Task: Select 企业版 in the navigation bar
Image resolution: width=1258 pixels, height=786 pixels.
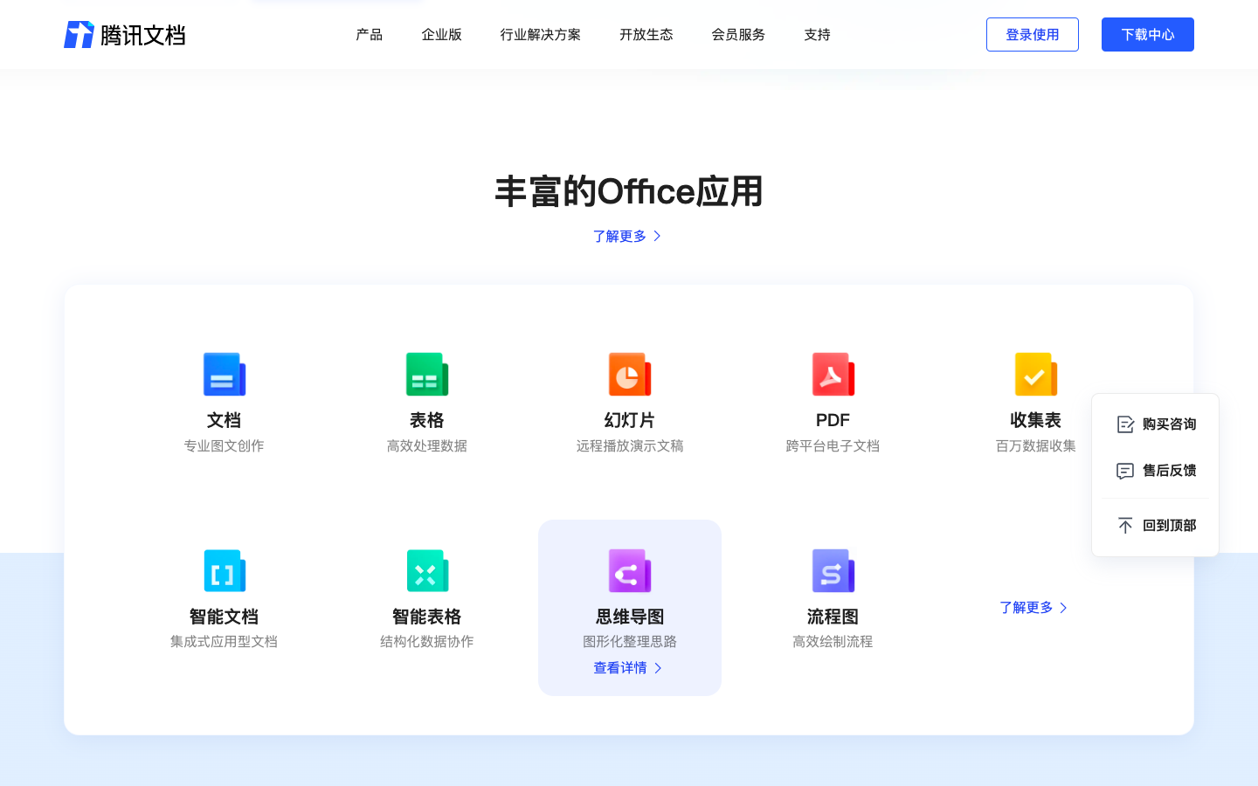Action: click(x=442, y=34)
